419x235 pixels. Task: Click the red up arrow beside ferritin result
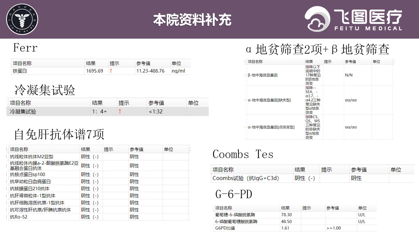coord(111,71)
